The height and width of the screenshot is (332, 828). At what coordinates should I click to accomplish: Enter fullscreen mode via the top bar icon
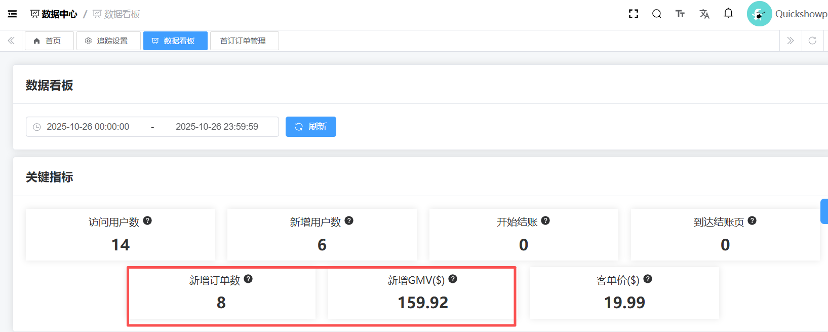[x=633, y=14]
